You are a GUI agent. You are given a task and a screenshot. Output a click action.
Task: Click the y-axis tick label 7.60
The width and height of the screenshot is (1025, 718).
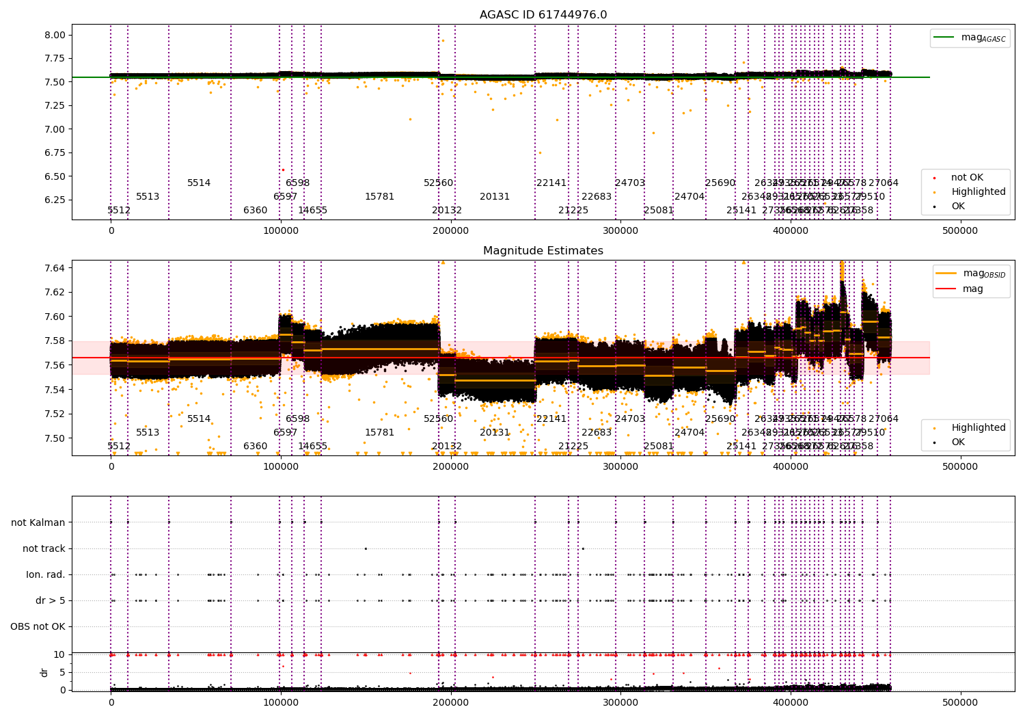[x=55, y=317]
